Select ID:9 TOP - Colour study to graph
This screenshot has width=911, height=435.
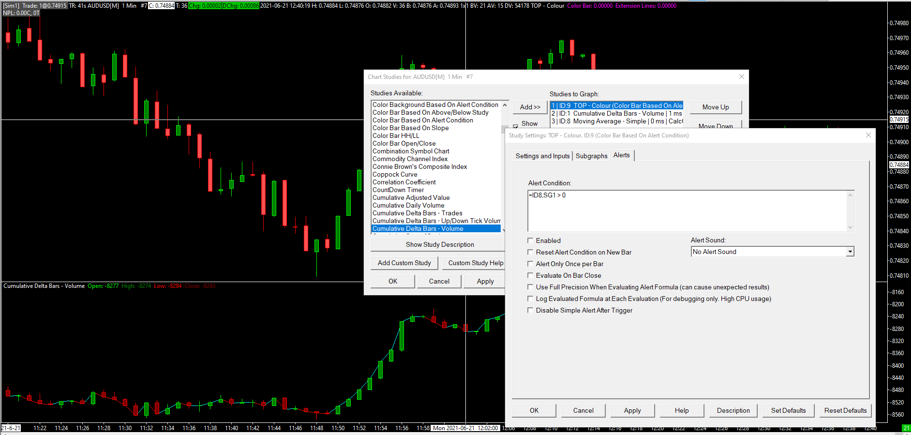[x=617, y=105]
